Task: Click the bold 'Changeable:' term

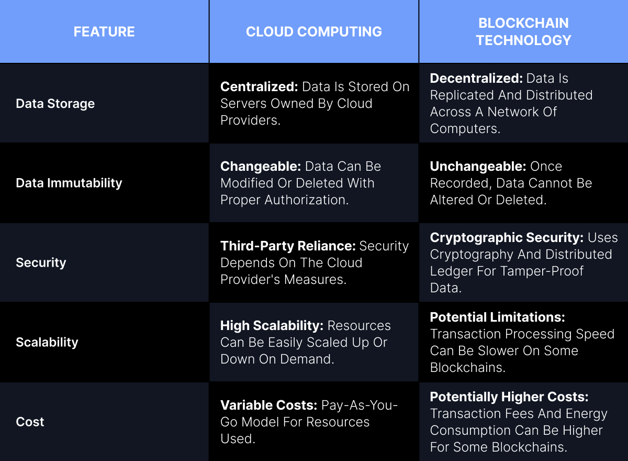Action: [260, 167]
